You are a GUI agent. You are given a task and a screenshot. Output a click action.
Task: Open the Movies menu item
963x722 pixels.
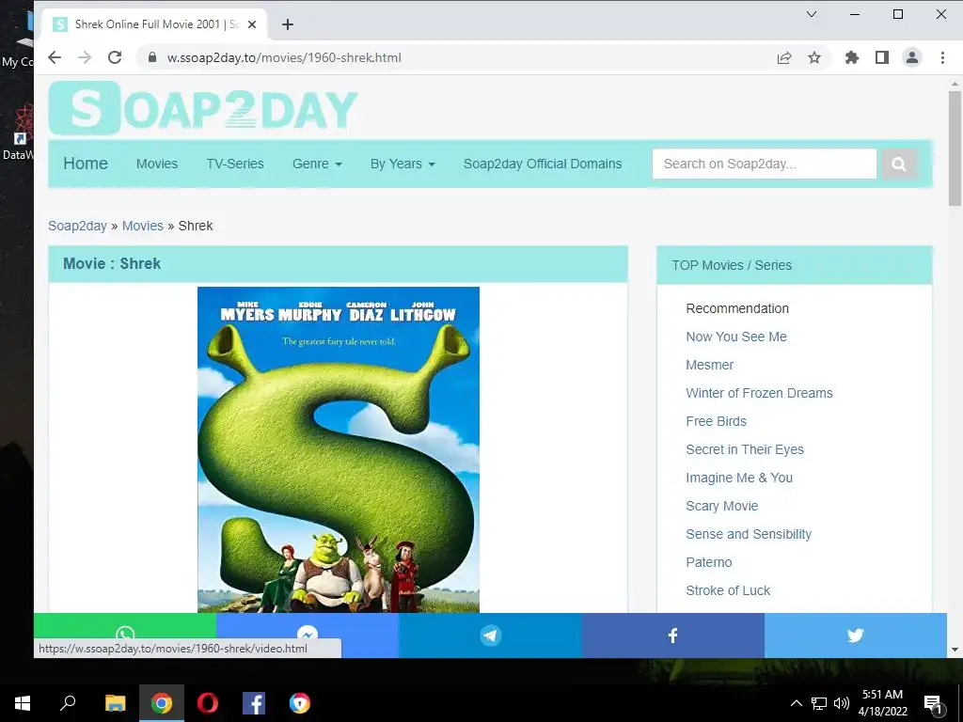click(157, 164)
